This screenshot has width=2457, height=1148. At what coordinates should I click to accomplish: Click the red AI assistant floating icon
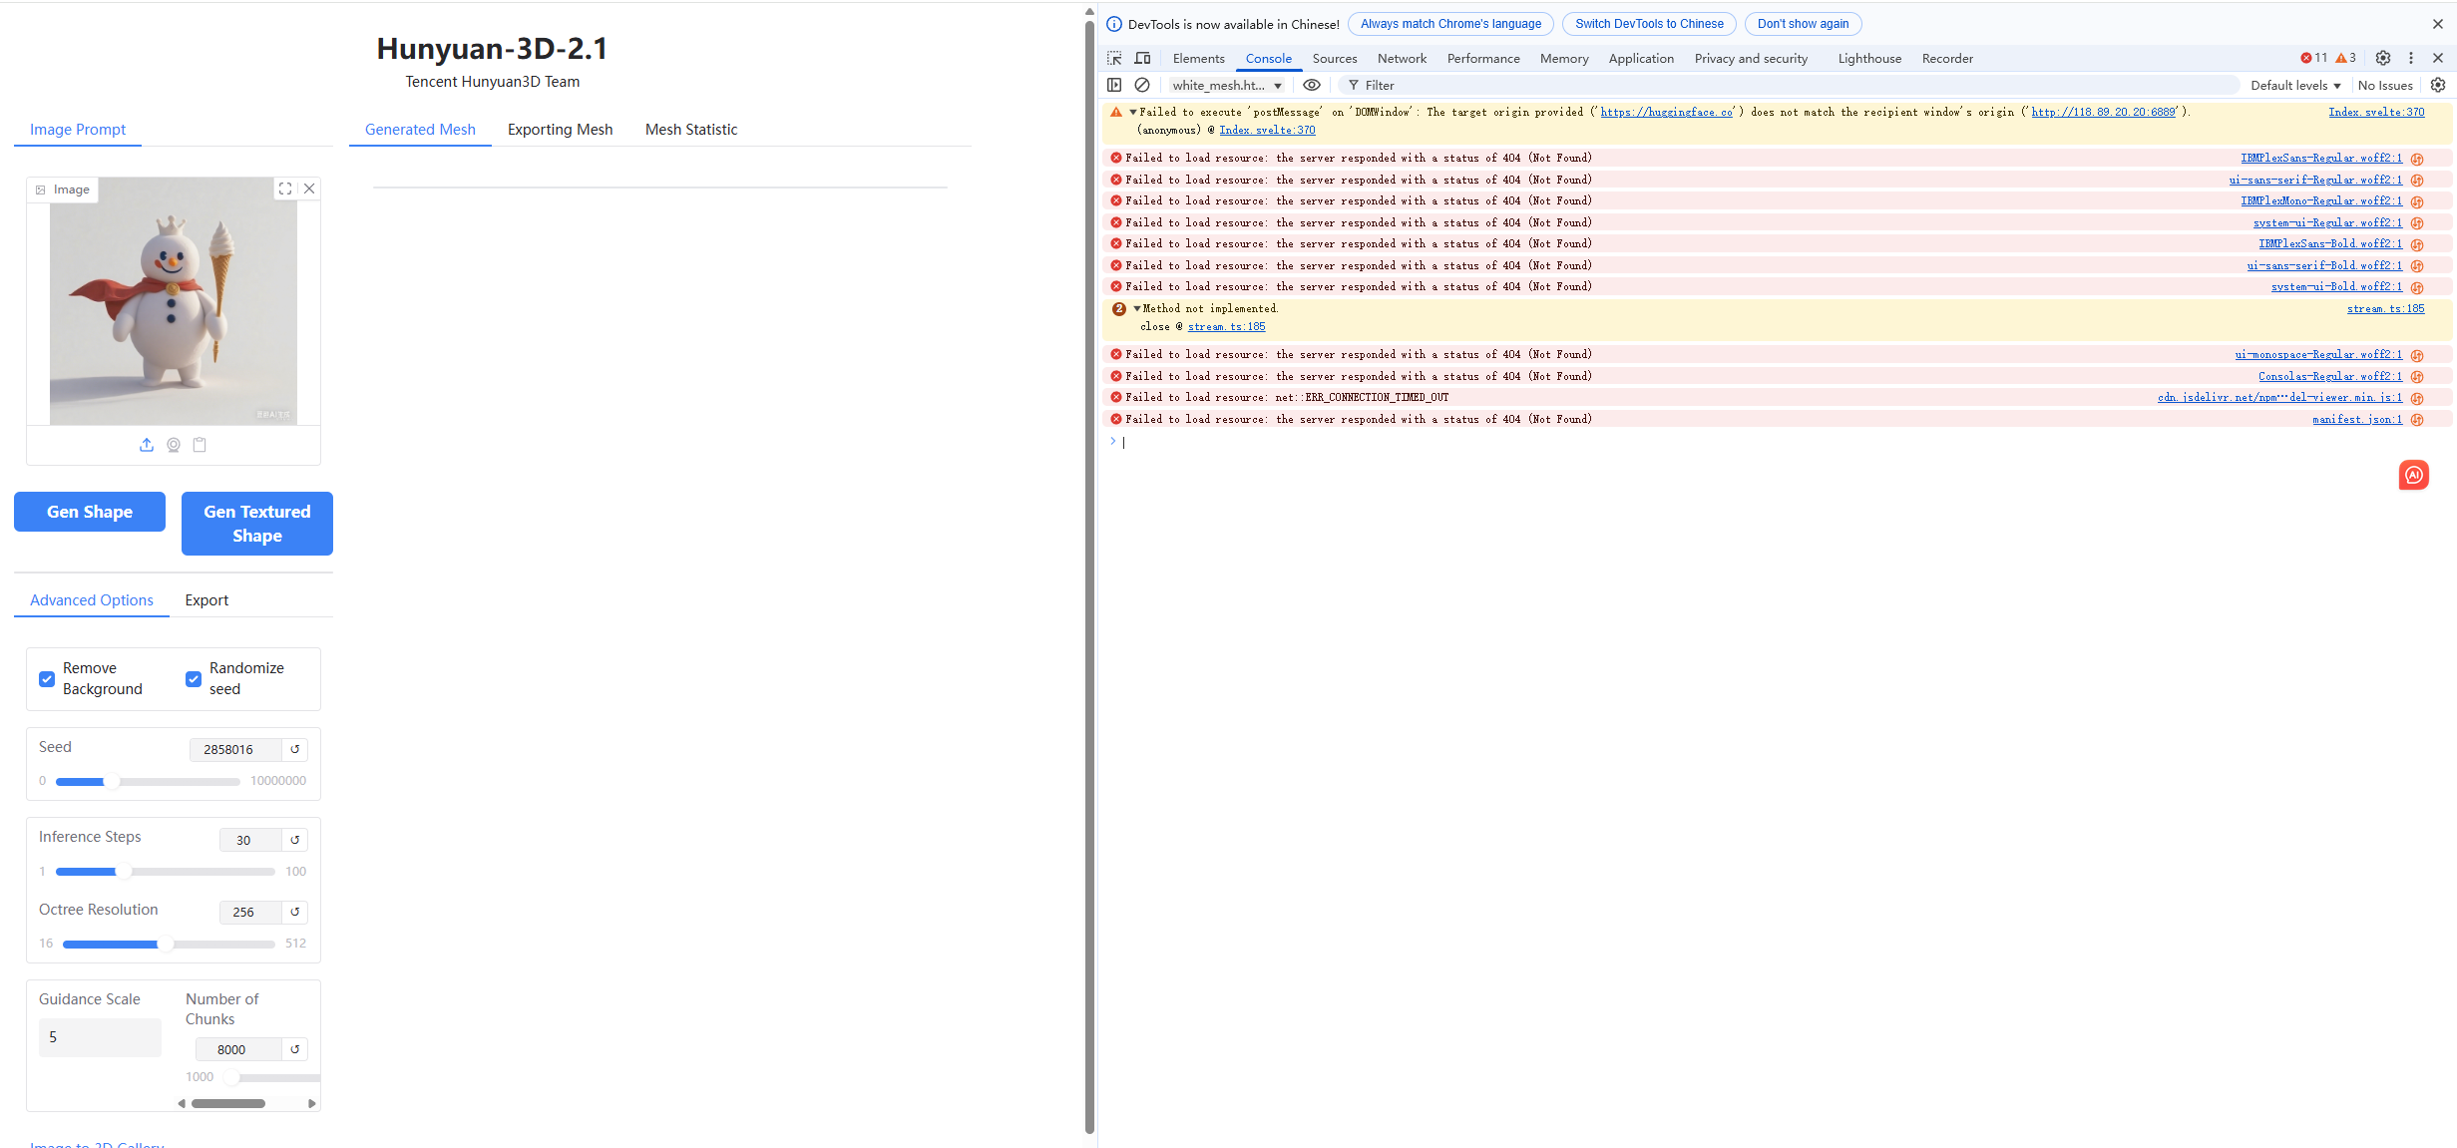(2414, 476)
